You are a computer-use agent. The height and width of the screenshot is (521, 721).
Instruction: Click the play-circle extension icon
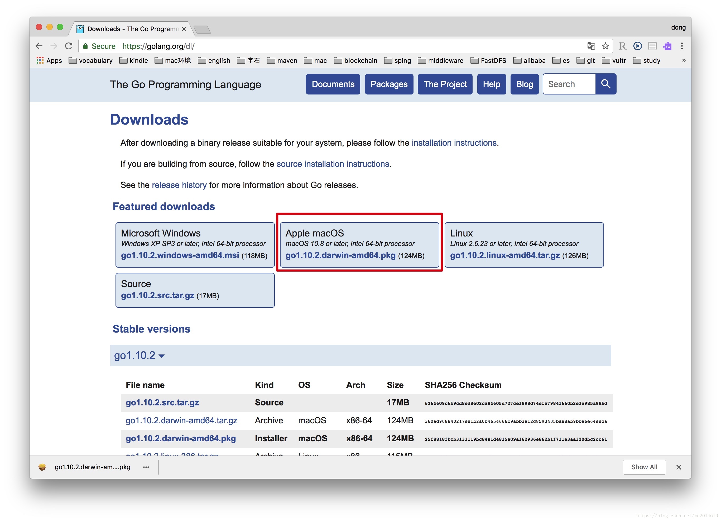(637, 46)
